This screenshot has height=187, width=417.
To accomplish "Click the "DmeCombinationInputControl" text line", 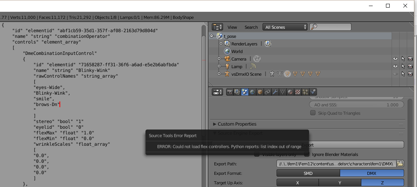I will pyautogui.click(x=60, y=53).
